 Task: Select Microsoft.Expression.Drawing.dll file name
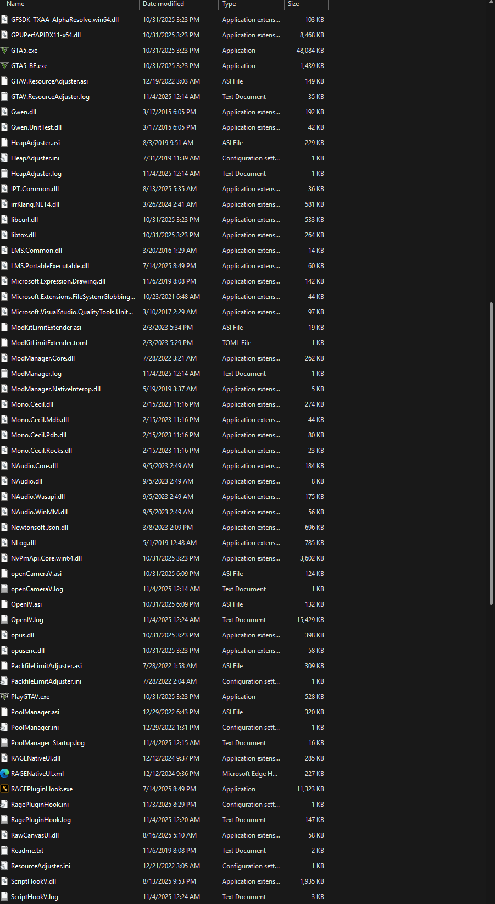click(58, 281)
